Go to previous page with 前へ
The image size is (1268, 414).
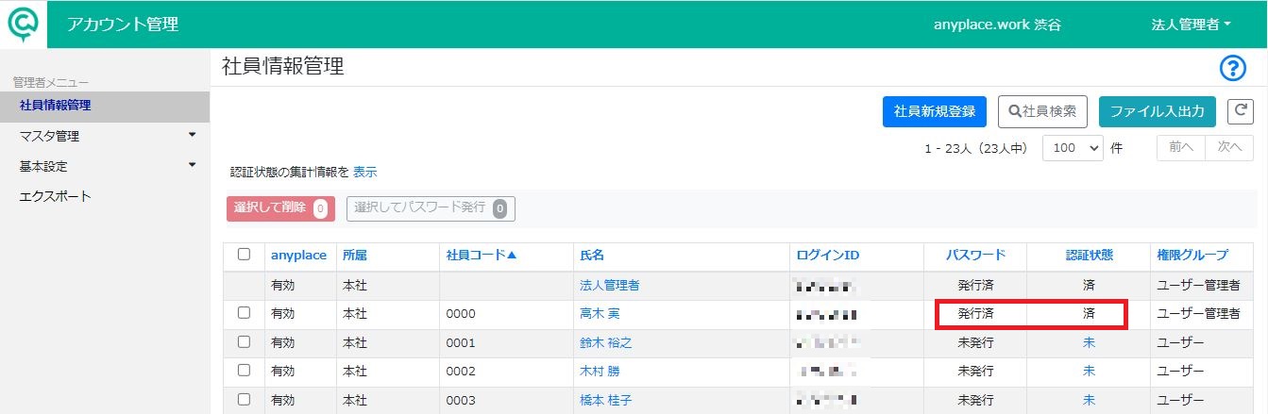pos(1181,147)
